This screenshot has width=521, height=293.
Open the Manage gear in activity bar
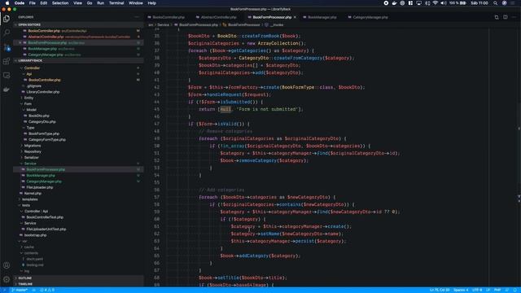pyautogui.click(x=7, y=279)
